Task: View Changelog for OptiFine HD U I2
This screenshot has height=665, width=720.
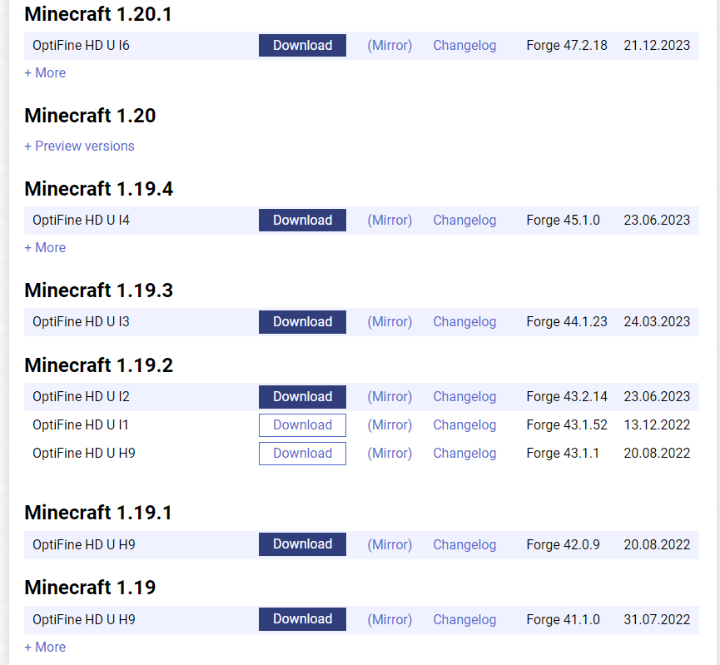Action: [464, 397]
